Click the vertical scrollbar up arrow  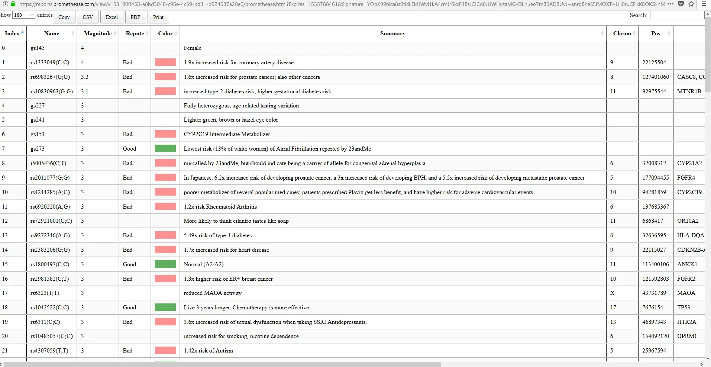pos(708,14)
